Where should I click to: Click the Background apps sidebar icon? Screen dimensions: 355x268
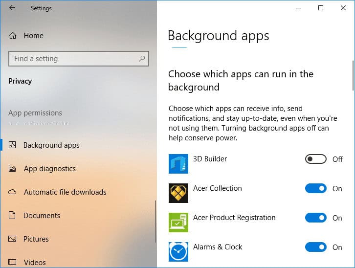pos(12,145)
